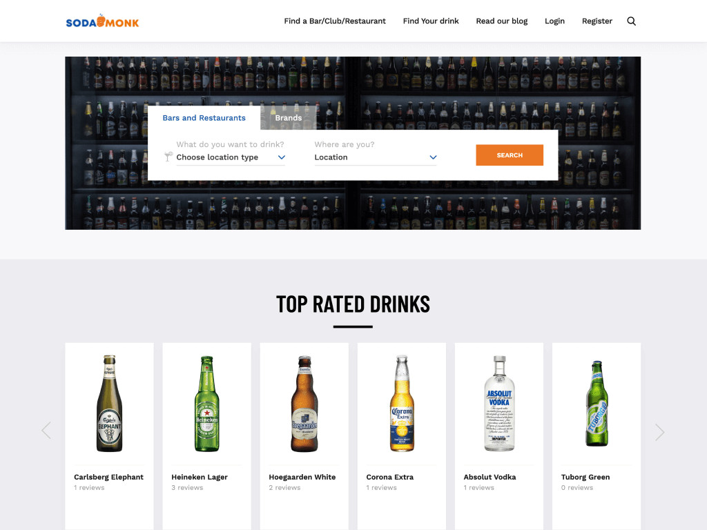The width and height of the screenshot is (707, 530).
Task: Click the cocktail glass icon
Action: (x=168, y=157)
